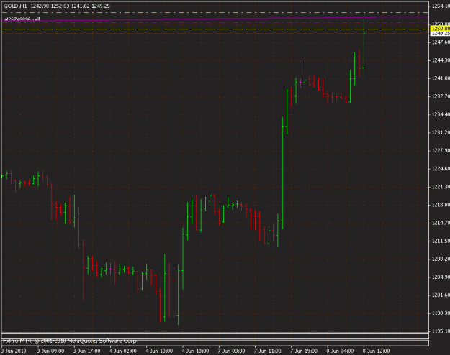Click the high price value 1252.03
The width and height of the screenshot is (450, 355).
(60, 6)
